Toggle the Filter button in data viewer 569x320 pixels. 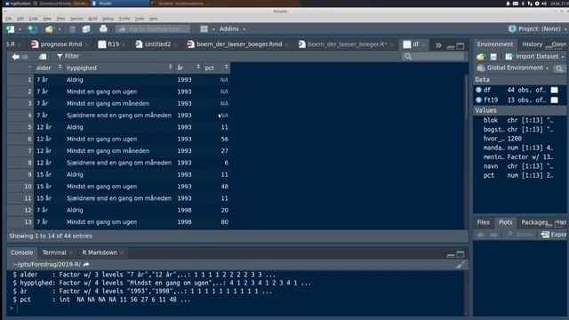pos(68,56)
